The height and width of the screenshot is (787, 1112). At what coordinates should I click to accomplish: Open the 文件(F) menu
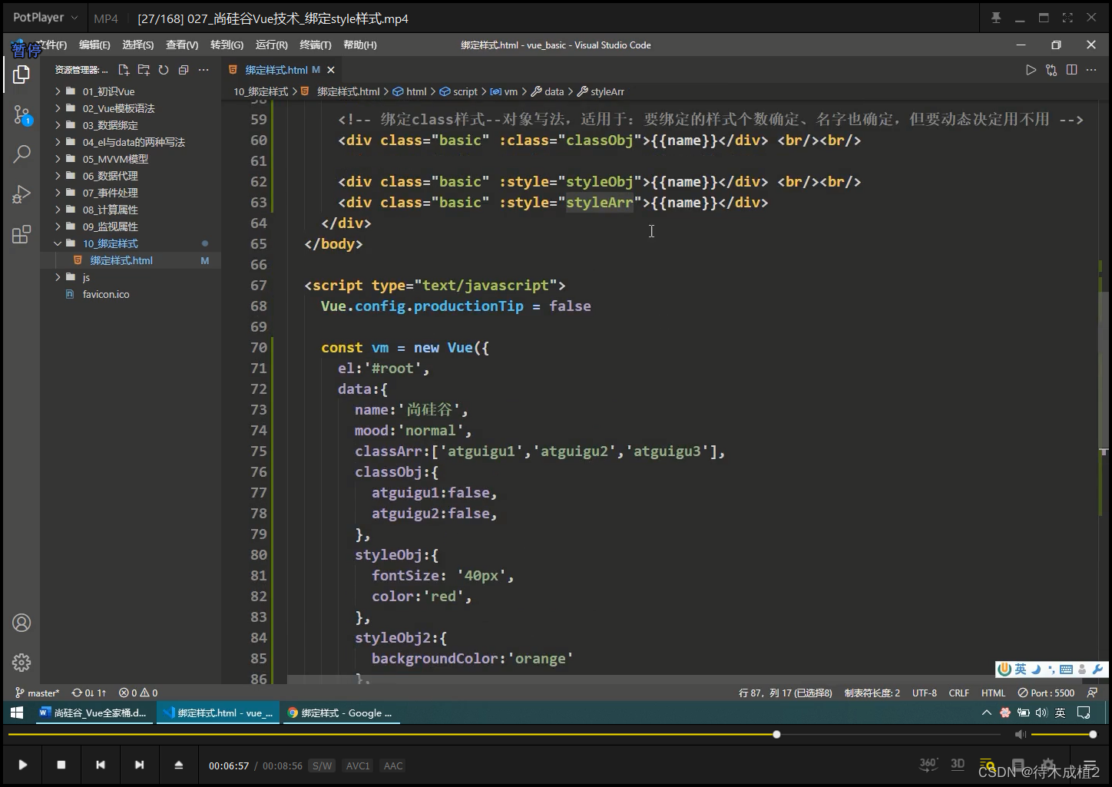pos(51,45)
